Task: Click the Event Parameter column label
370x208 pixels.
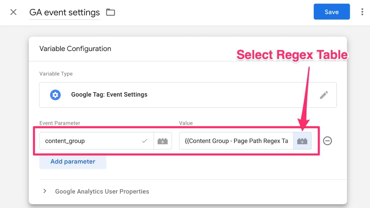Action: [x=60, y=123]
